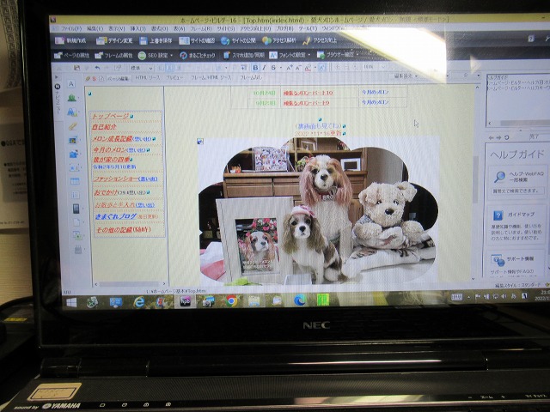
Task: Open フォントの設定 dropdown arrow
Action: point(309,55)
